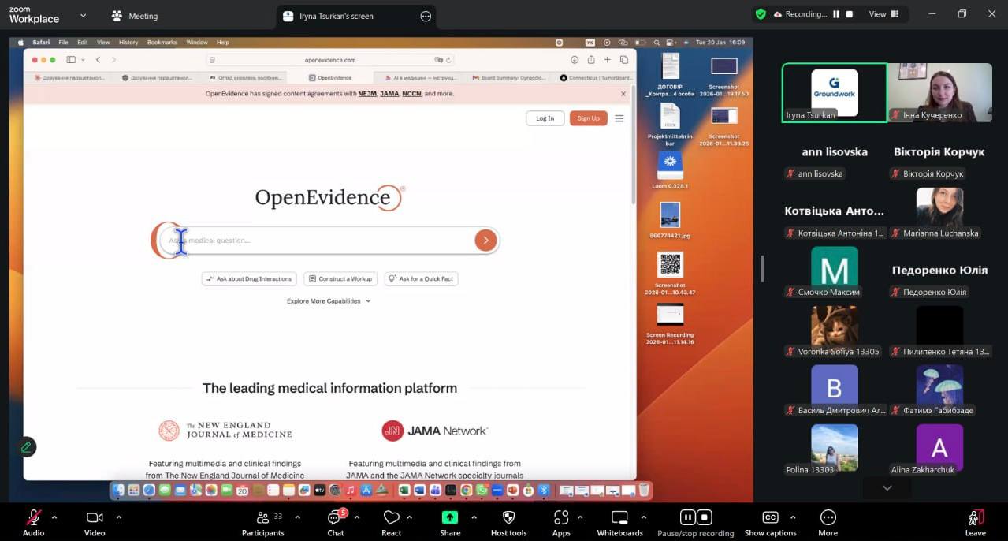Image resolution: width=1008 pixels, height=541 pixels.
Task: Pause the recording from the top indicator
Action: click(836, 14)
